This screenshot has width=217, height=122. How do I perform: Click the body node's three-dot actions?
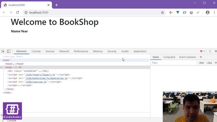1,67
